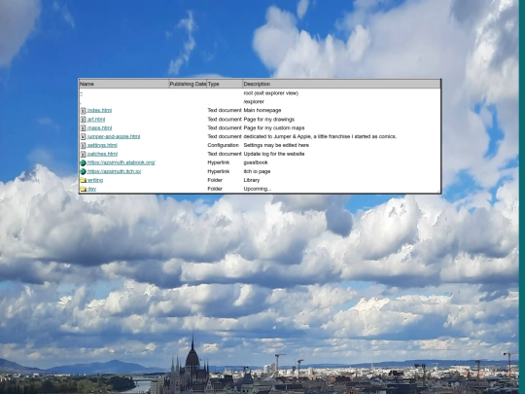The width and height of the screenshot is (525, 394).
Task: Click the Publishing Date column header
Action: coord(188,84)
